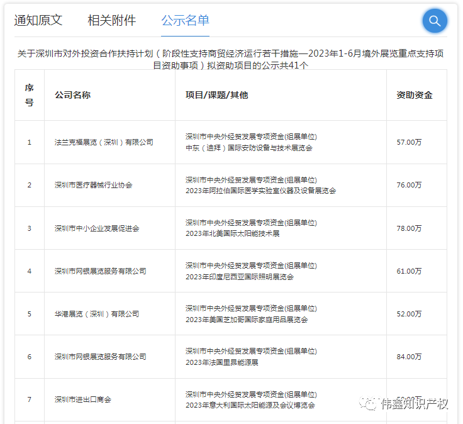The image size is (463, 424).
Task: Click sequence number 4 cell
Action: tap(29, 271)
